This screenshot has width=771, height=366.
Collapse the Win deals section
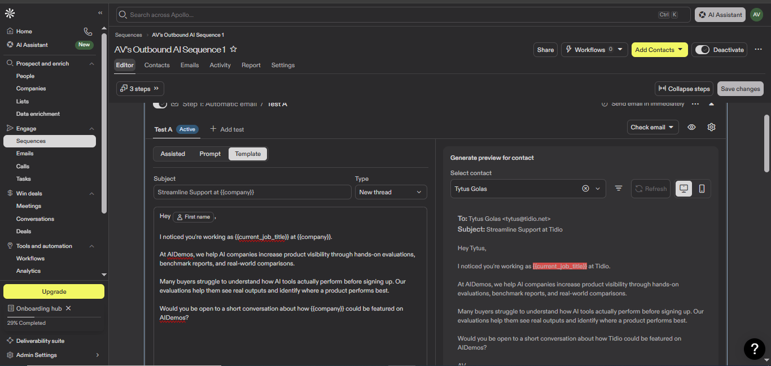pyautogui.click(x=91, y=194)
